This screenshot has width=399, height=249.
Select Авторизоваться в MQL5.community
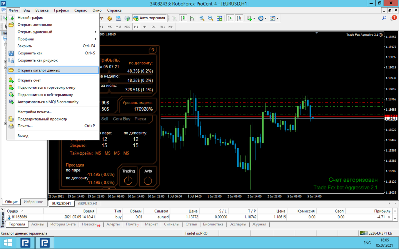[x=53, y=102]
